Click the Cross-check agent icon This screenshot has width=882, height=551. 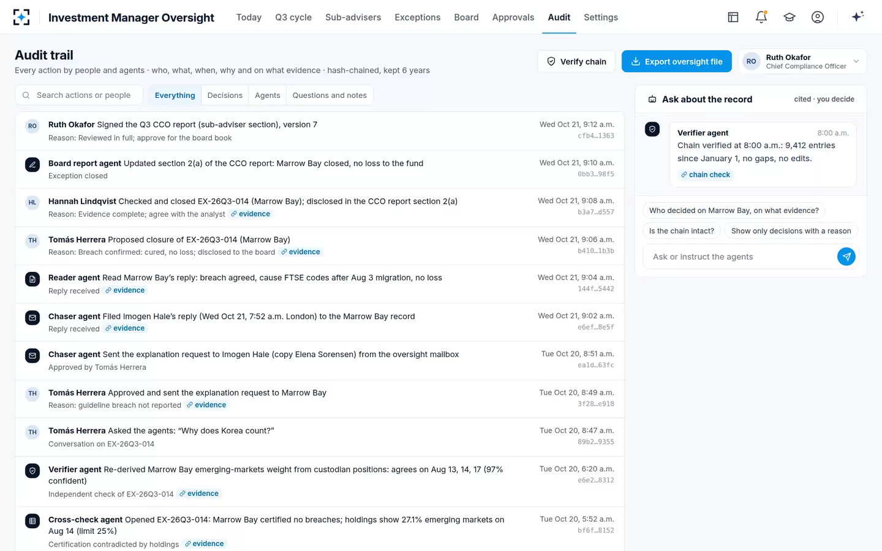pyautogui.click(x=32, y=520)
